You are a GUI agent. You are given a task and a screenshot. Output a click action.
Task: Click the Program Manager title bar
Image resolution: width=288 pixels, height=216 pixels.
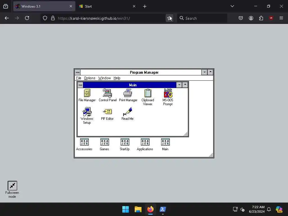click(141, 72)
